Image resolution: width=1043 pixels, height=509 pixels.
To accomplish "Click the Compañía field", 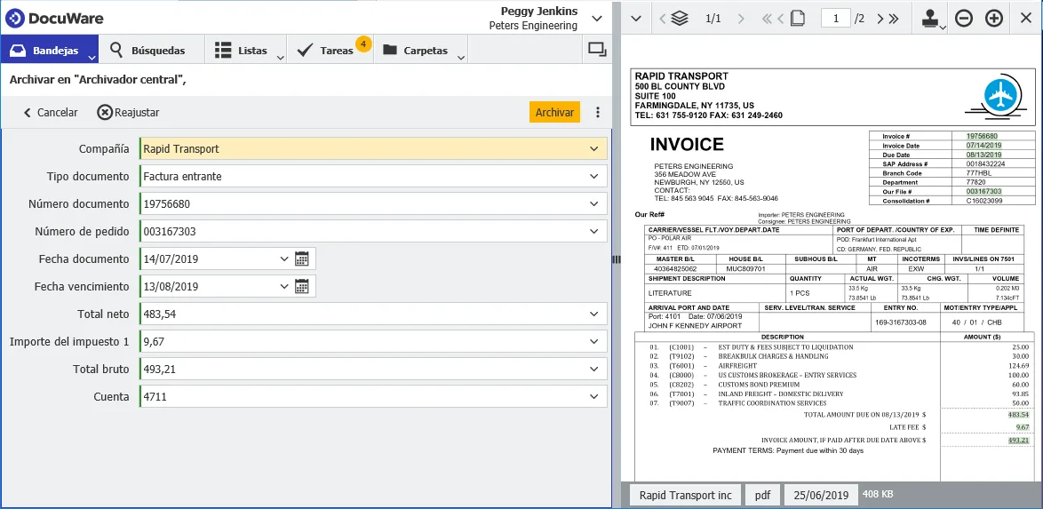I will point(373,148).
